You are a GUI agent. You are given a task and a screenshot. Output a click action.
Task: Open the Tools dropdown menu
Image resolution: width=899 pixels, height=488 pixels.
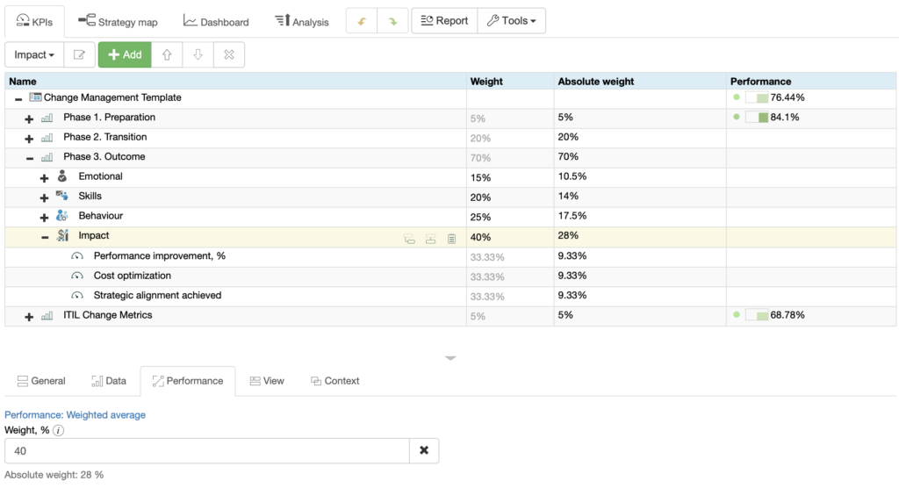tap(511, 21)
